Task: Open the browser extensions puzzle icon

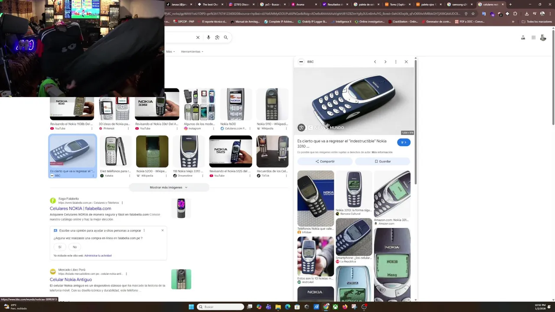Action: click(x=515, y=13)
